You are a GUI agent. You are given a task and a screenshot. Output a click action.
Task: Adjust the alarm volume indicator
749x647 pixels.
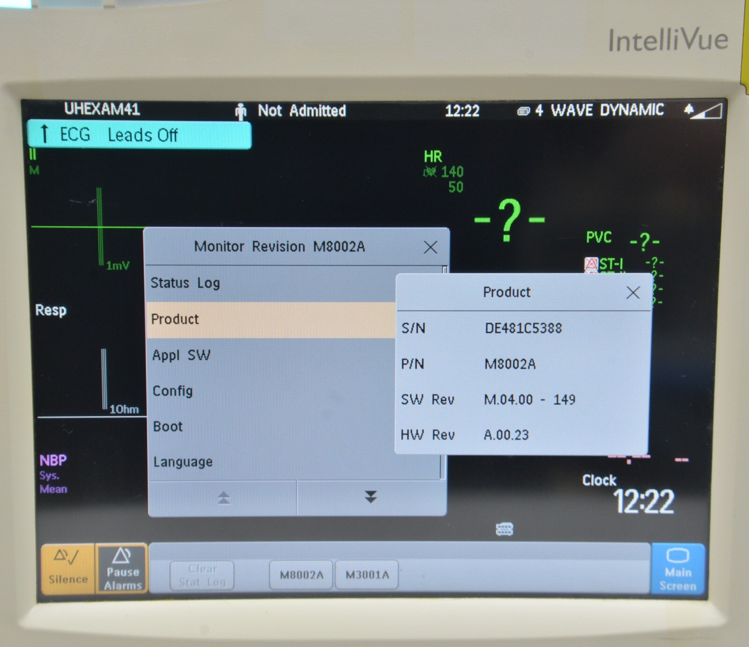(707, 111)
